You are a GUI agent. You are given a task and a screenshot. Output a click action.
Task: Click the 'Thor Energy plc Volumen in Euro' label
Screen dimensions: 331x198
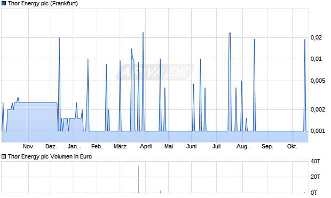tap(50, 156)
